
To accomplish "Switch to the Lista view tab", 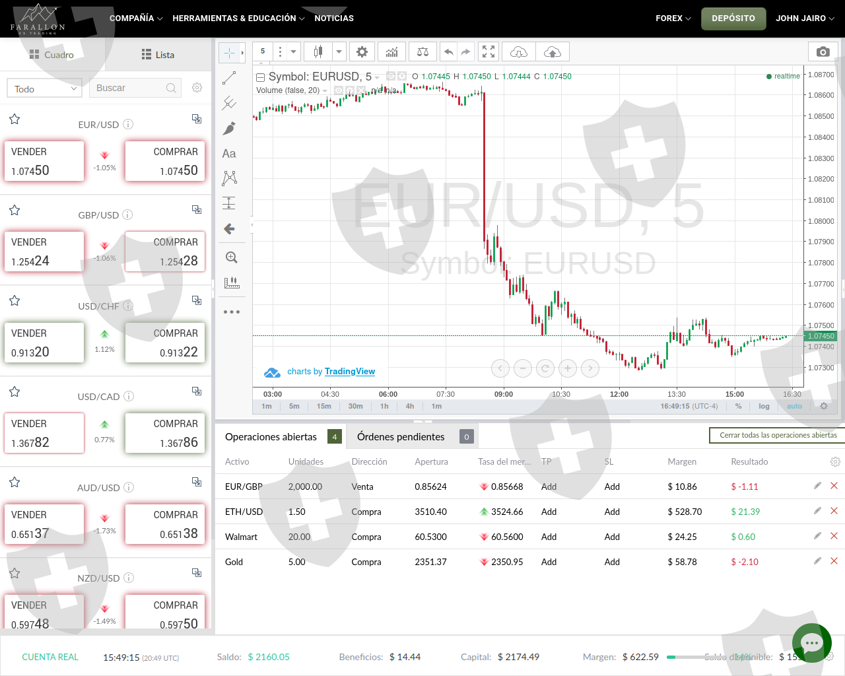I will point(158,55).
